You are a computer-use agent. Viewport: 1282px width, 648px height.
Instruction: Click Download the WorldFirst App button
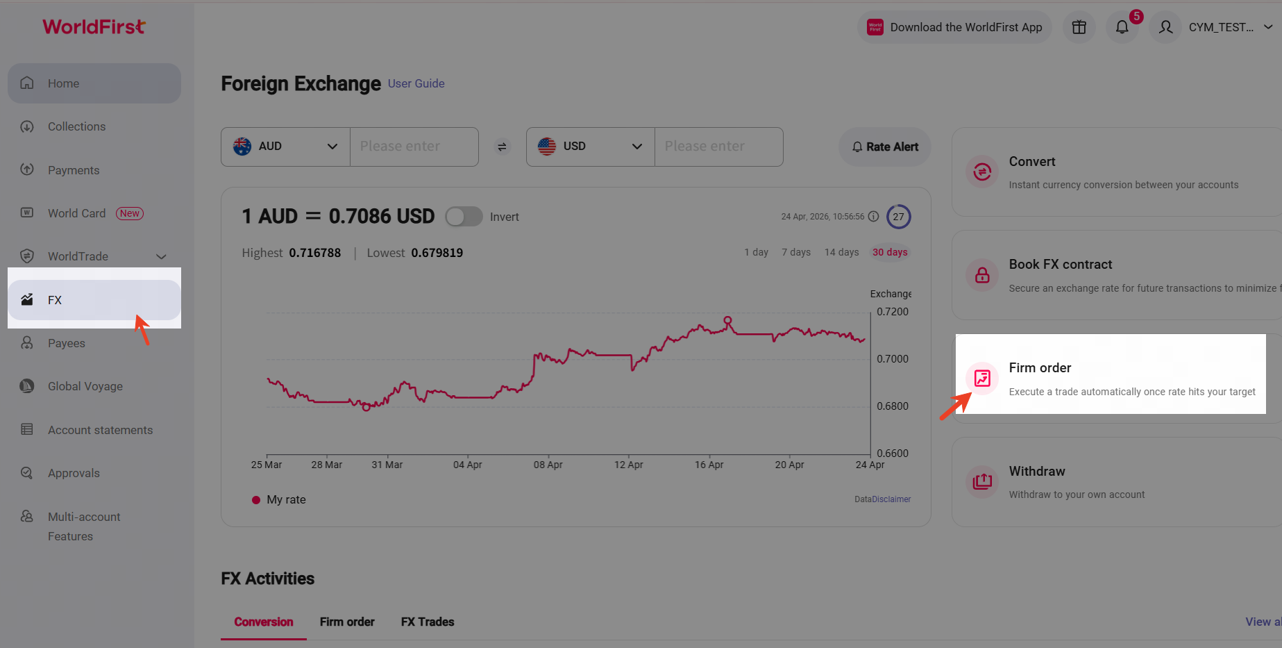pyautogui.click(x=955, y=27)
